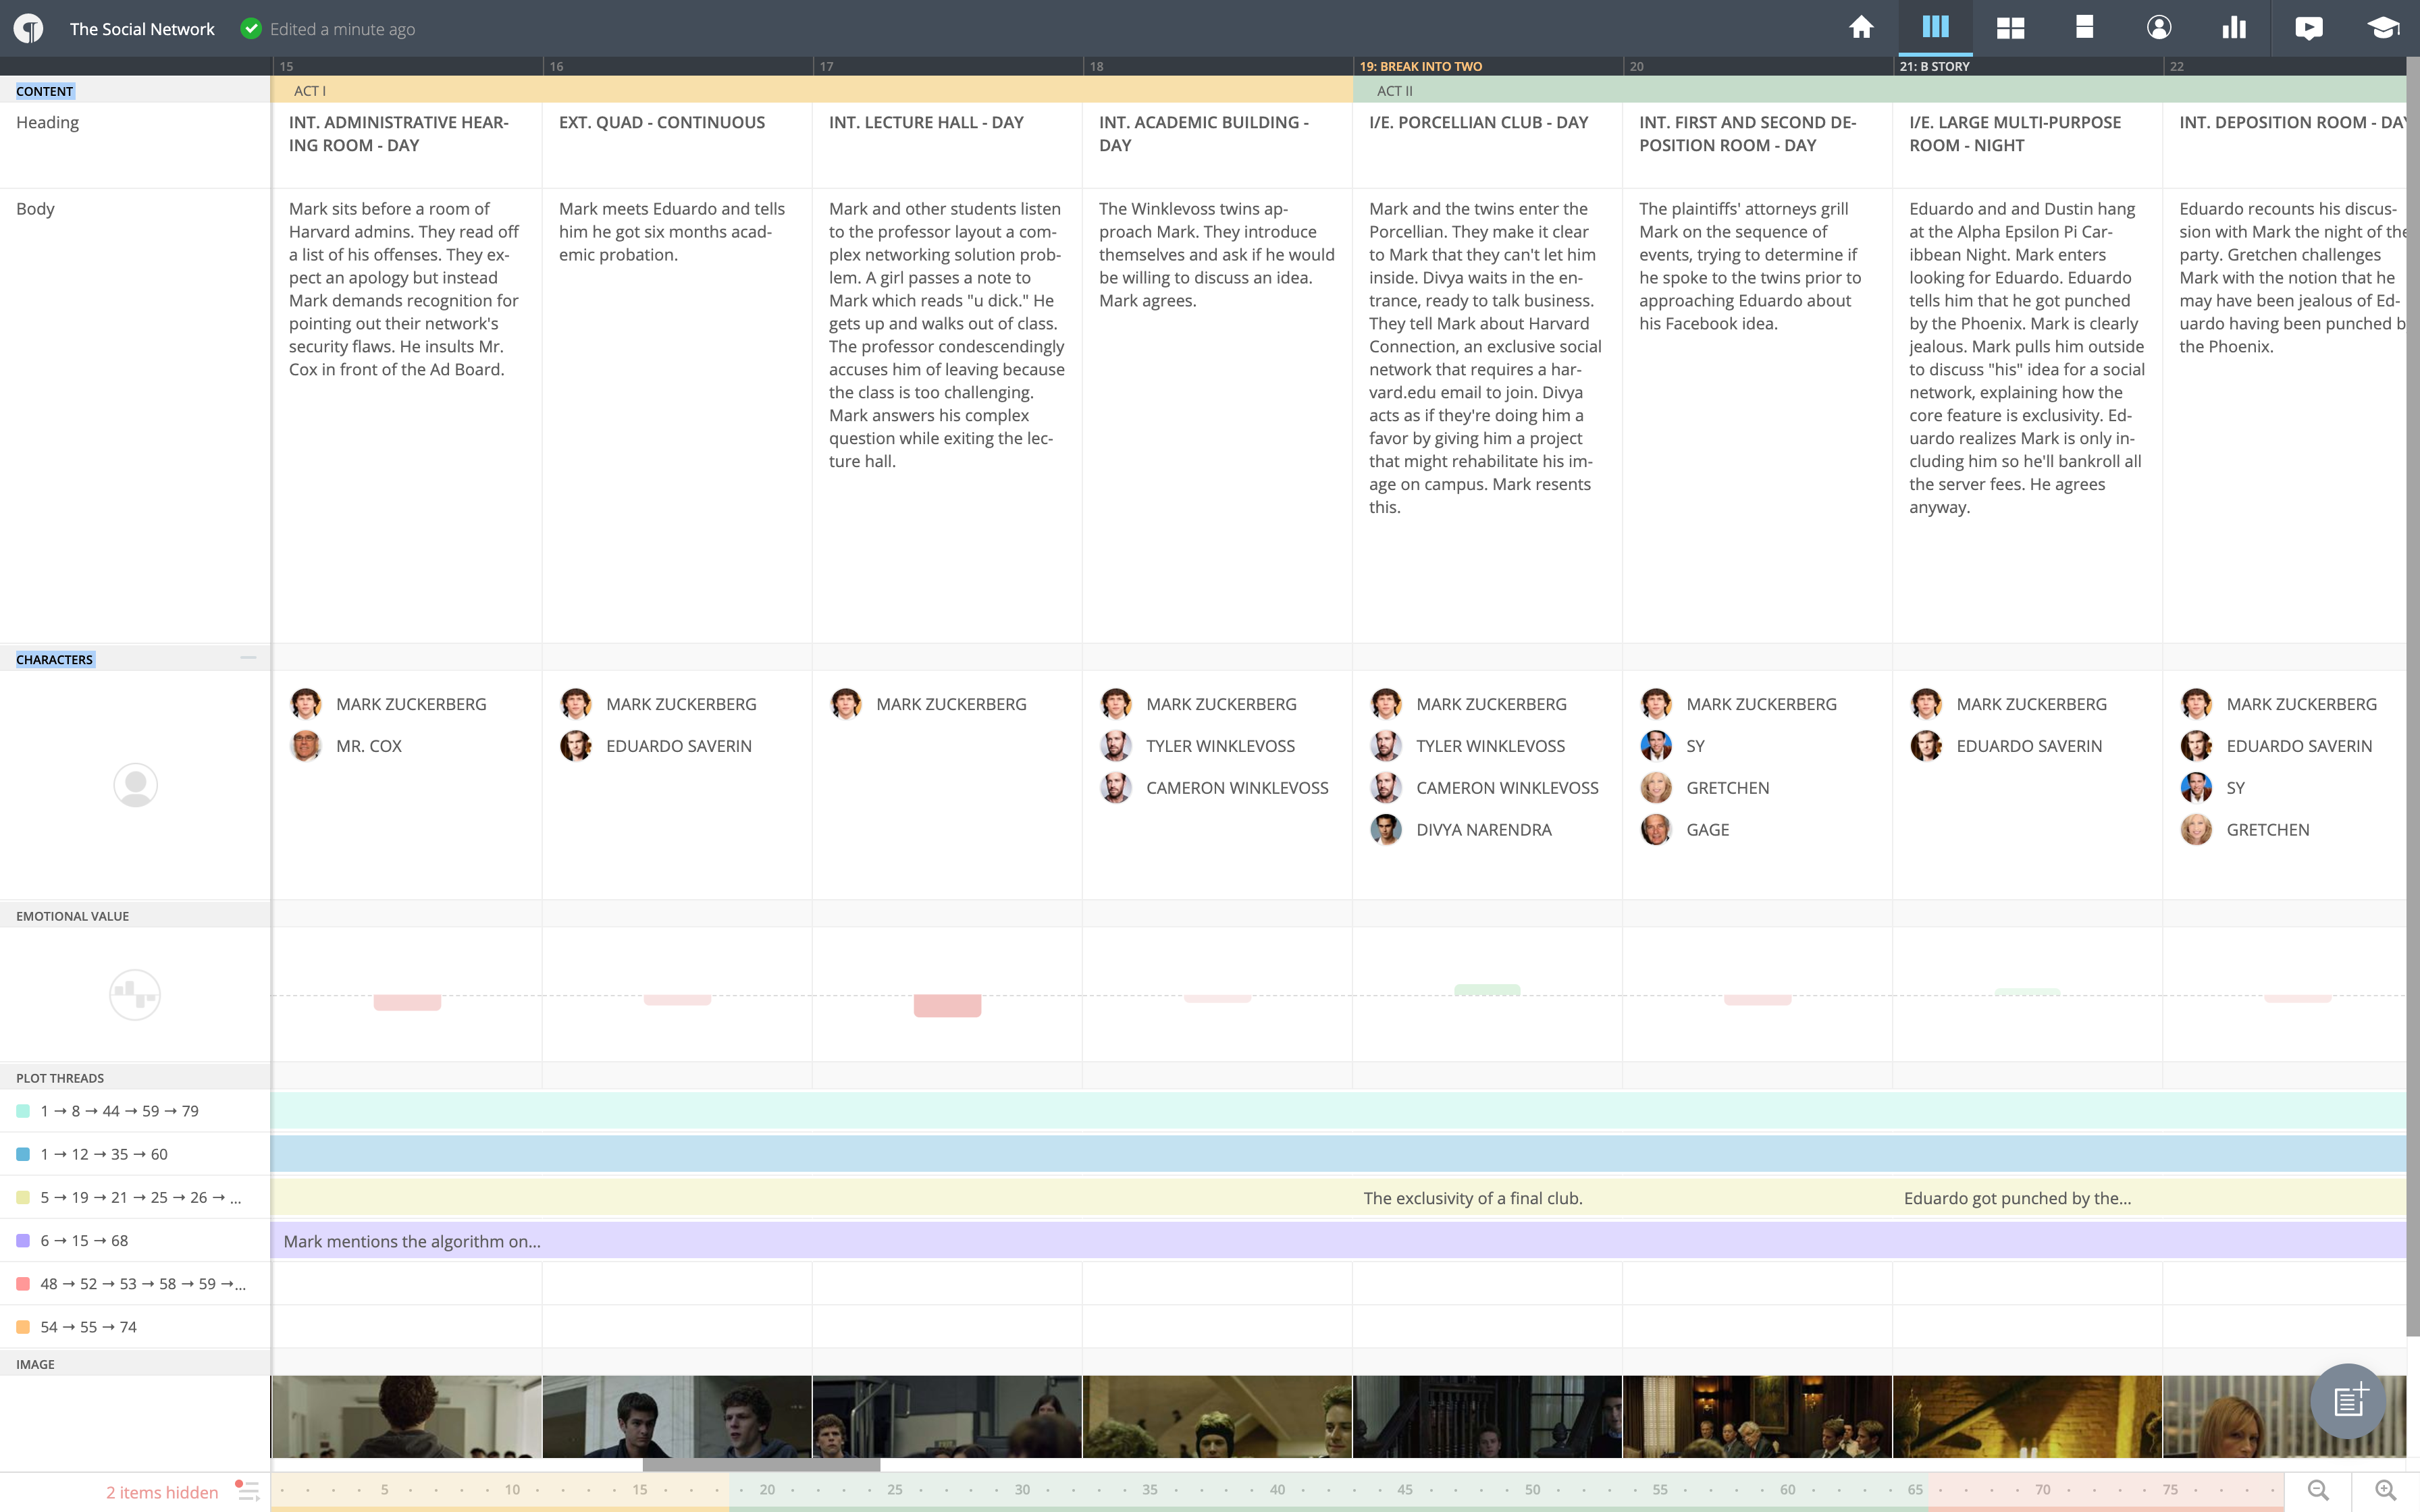Click the Edited a minute ago status
Screen dimensions: 2420x1512
[342, 29]
